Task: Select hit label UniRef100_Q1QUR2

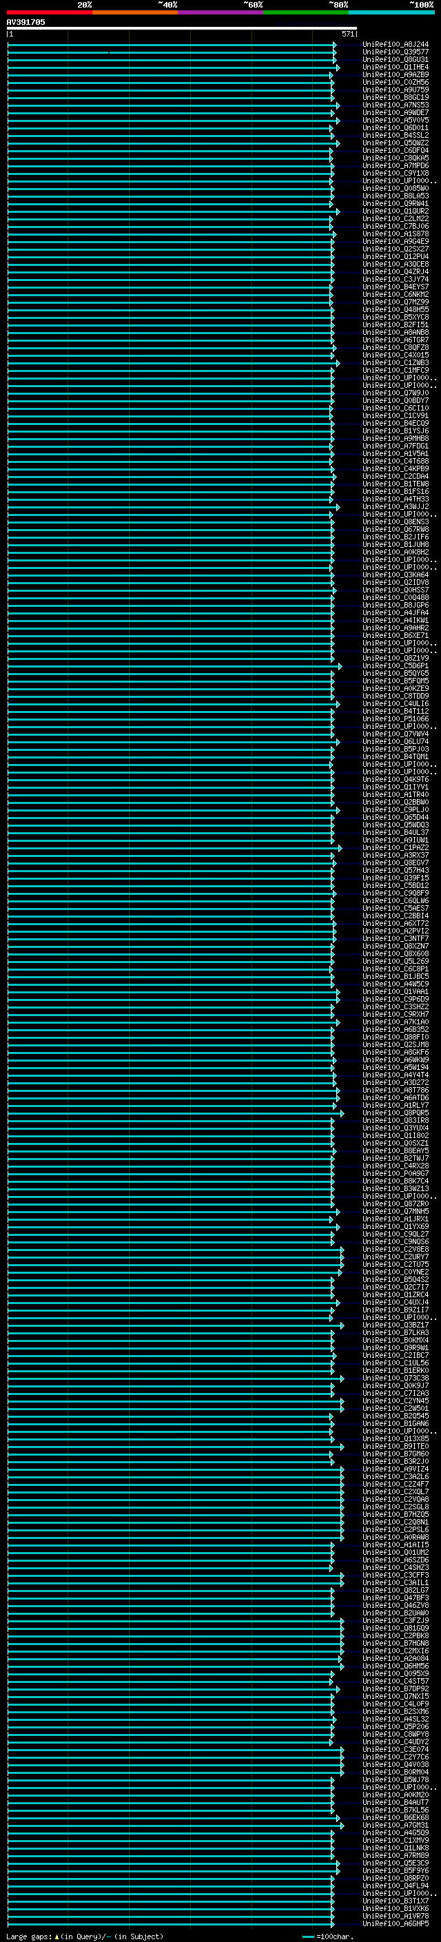Action: coord(395,211)
